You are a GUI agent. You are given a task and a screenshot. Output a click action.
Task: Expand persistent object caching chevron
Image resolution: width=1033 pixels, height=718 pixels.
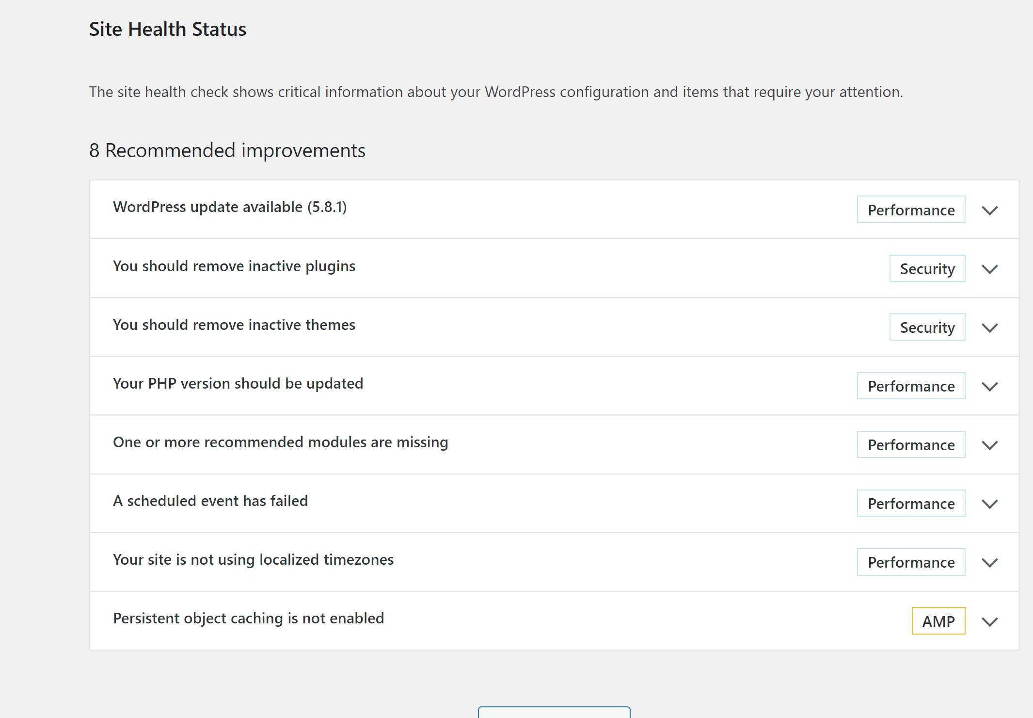[989, 621]
